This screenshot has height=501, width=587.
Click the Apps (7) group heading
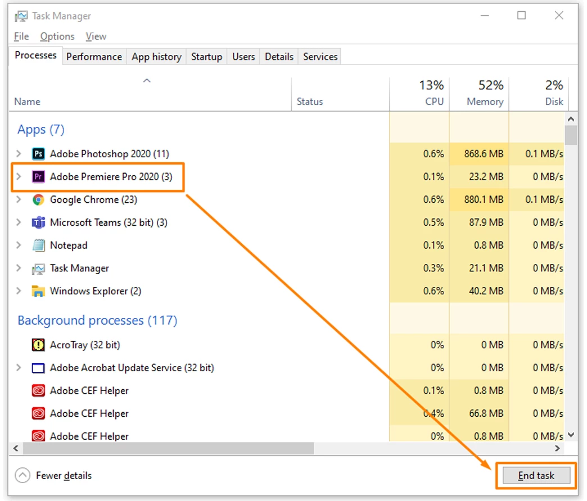[x=41, y=130]
